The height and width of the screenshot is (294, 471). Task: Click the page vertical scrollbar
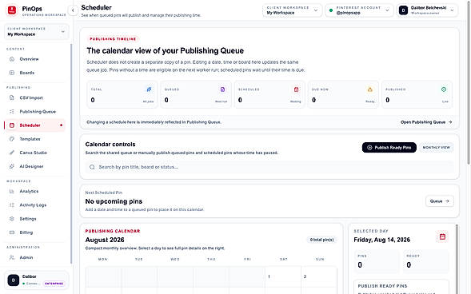[x=469, y=82]
